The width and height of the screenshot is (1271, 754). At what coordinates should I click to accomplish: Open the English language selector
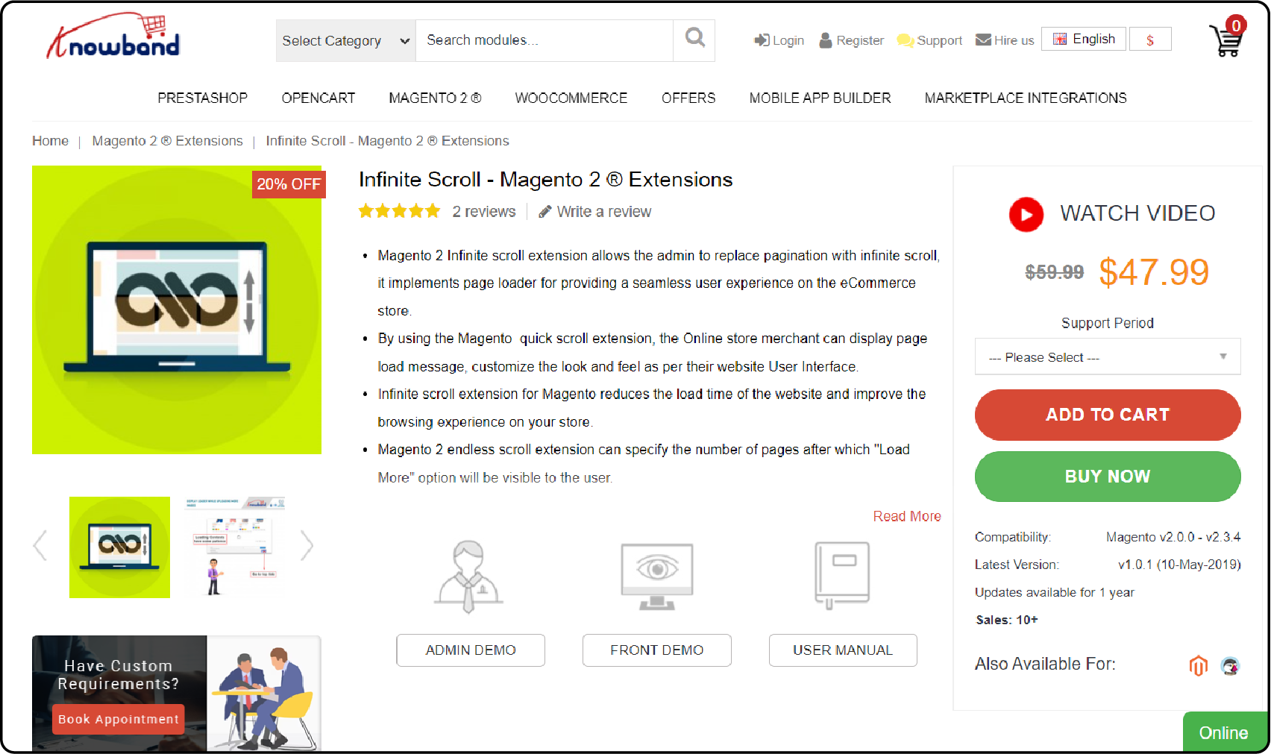(x=1084, y=39)
